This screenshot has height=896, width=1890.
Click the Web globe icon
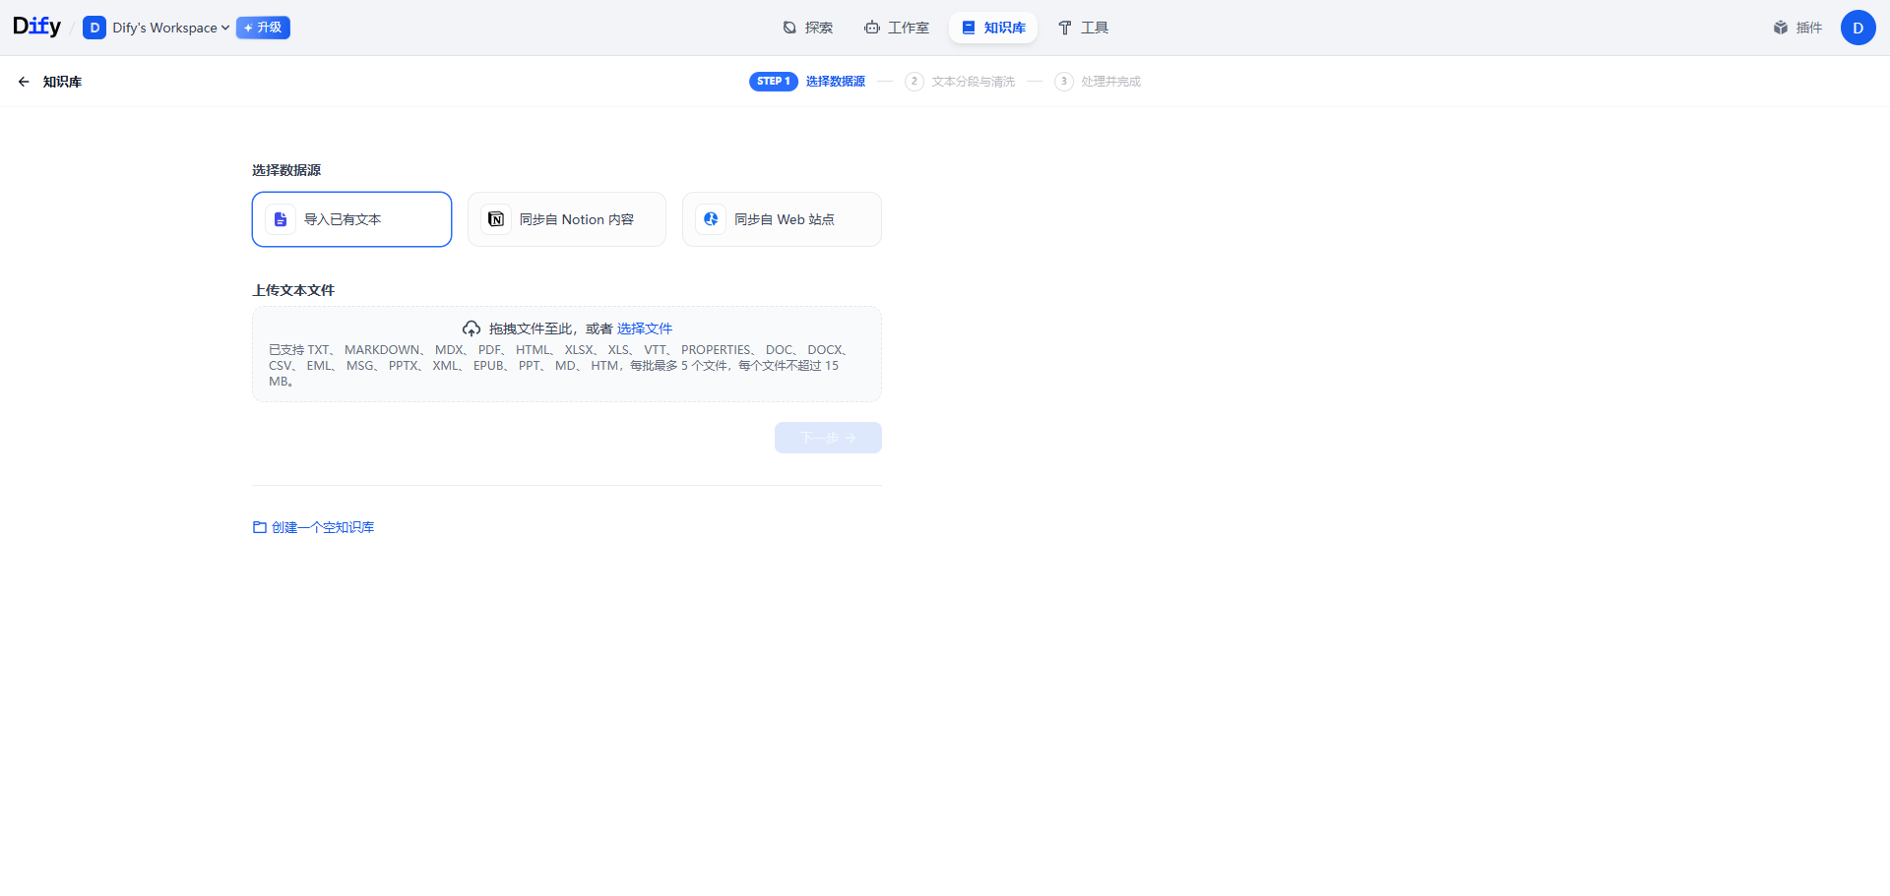(711, 219)
